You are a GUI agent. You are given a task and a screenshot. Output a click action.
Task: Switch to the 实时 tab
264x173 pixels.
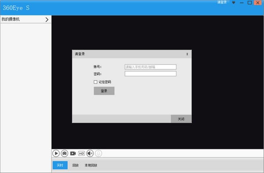tap(60, 165)
